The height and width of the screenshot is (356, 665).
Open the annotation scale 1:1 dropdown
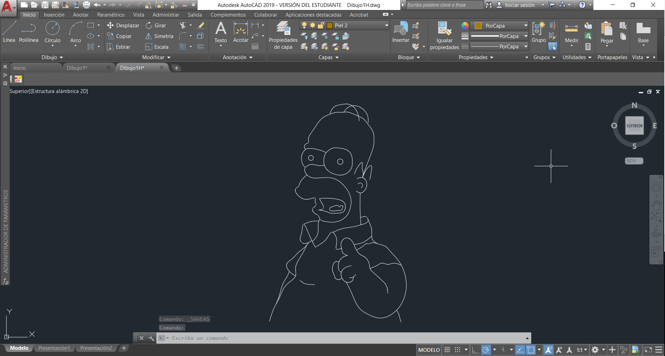[x=582, y=350]
